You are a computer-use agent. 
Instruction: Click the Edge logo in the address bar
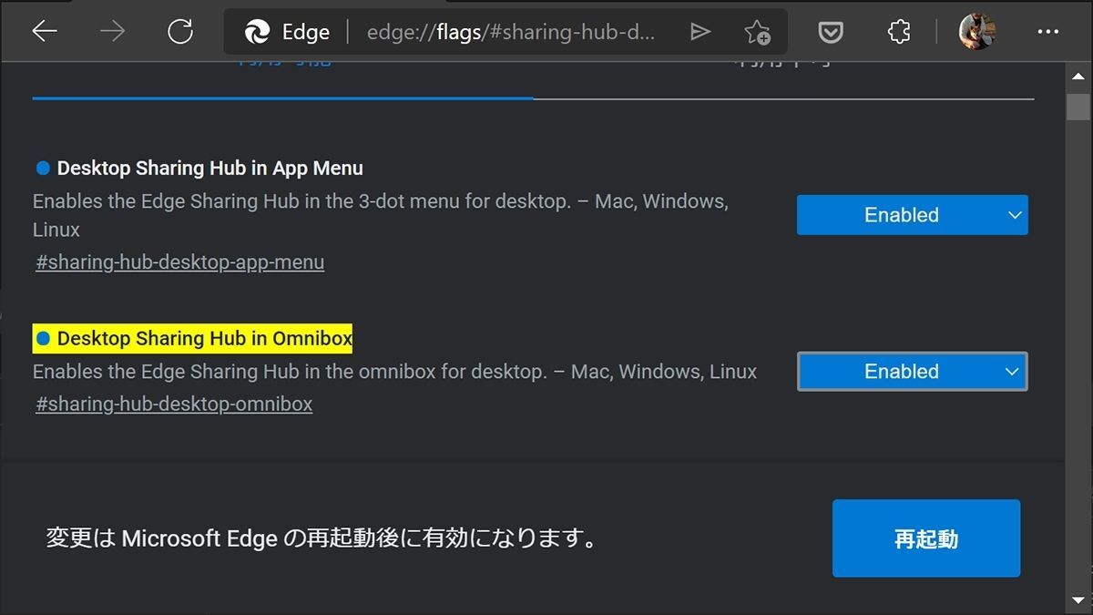(257, 33)
